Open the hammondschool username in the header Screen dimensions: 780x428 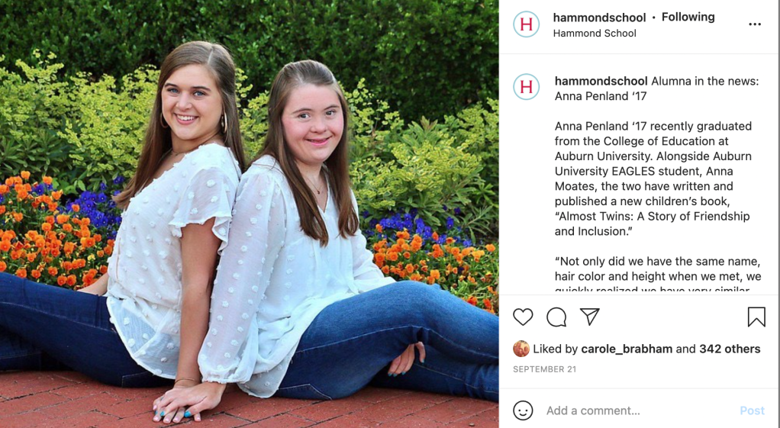(599, 18)
